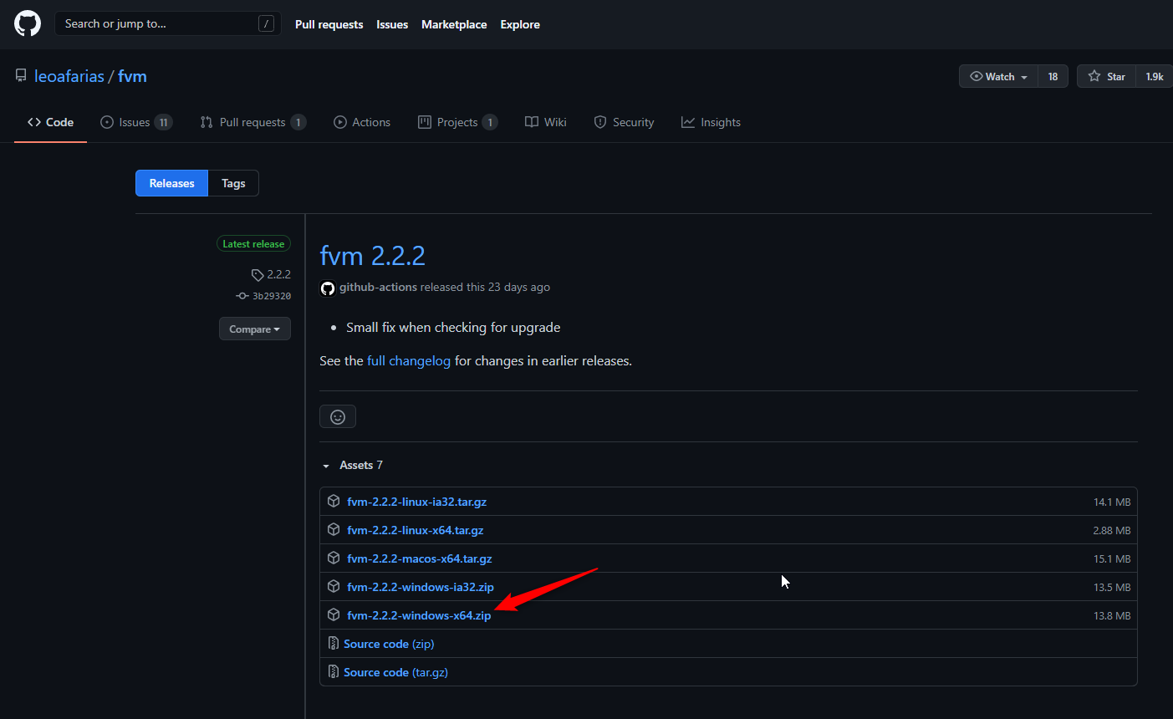The image size is (1173, 719).
Task: Download Source code (tar.gz)
Action: click(395, 672)
